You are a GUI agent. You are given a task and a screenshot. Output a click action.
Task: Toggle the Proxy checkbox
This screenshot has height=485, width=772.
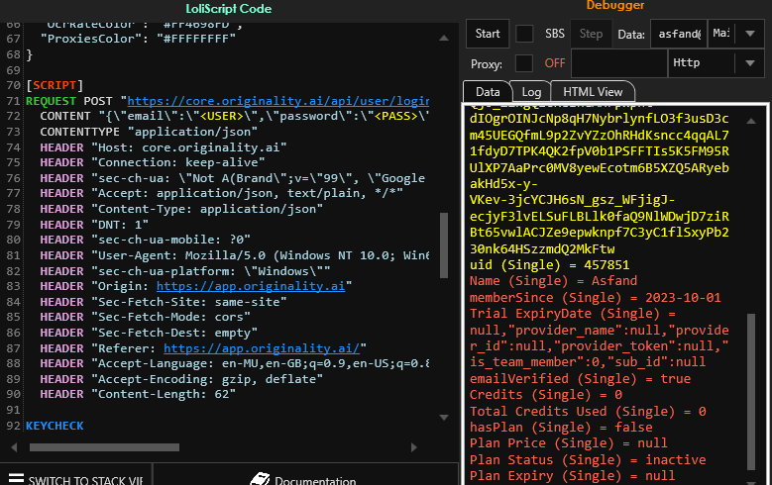(524, 63)
